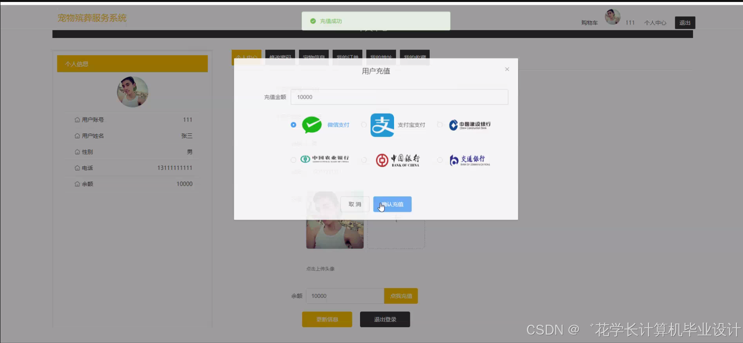Select the 中国农业银行 radio button
Viewport: 743px width, 343px height.
[x=293, y=160]
